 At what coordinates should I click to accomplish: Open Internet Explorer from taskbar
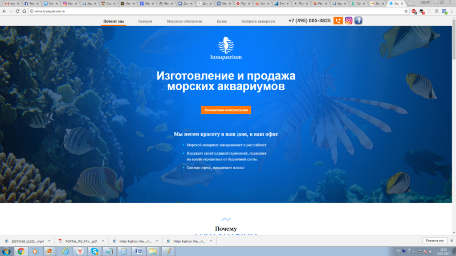point(65,252)
